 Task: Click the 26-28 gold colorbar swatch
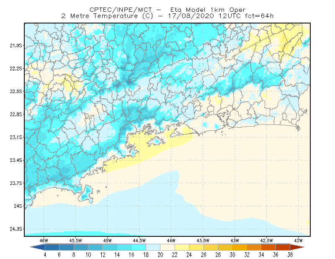point(211,247)
